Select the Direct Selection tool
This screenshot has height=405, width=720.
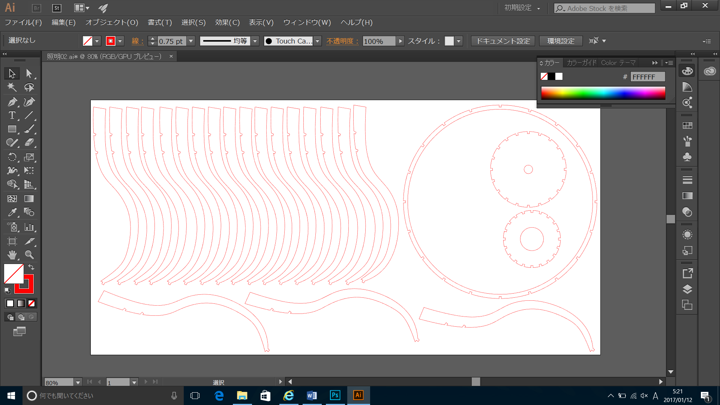tap(29, 73)
